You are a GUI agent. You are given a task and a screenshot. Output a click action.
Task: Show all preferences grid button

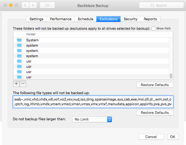47,5
